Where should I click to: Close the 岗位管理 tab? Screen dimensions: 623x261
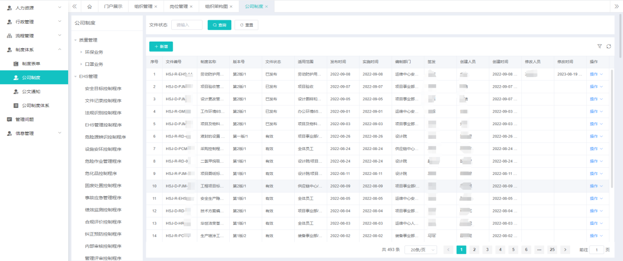click(x=191, y=7)
